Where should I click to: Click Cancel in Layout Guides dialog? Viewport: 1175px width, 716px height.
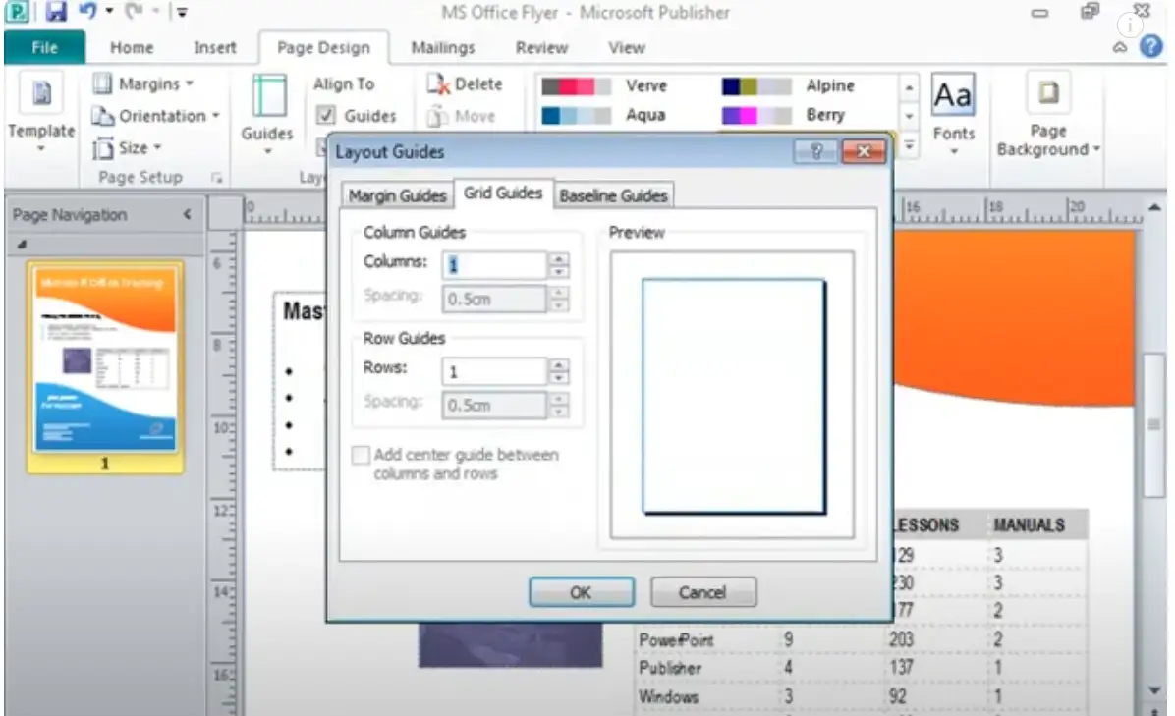tap(702, 592)
